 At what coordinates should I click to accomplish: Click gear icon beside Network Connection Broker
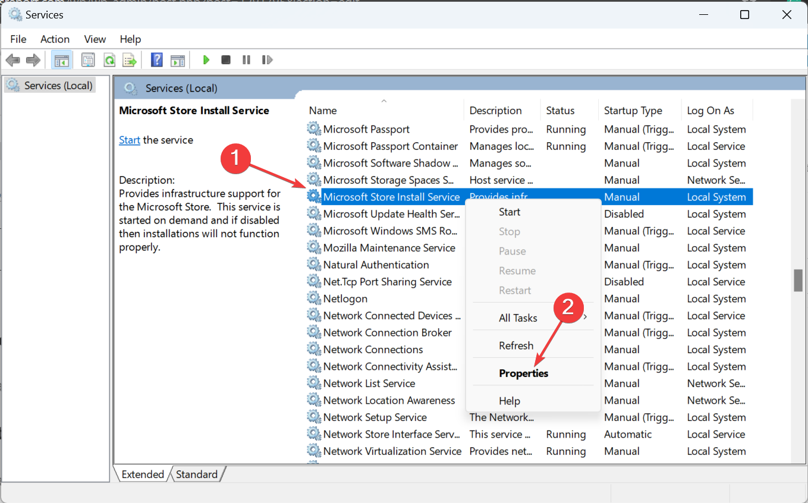tap(314, 332)
